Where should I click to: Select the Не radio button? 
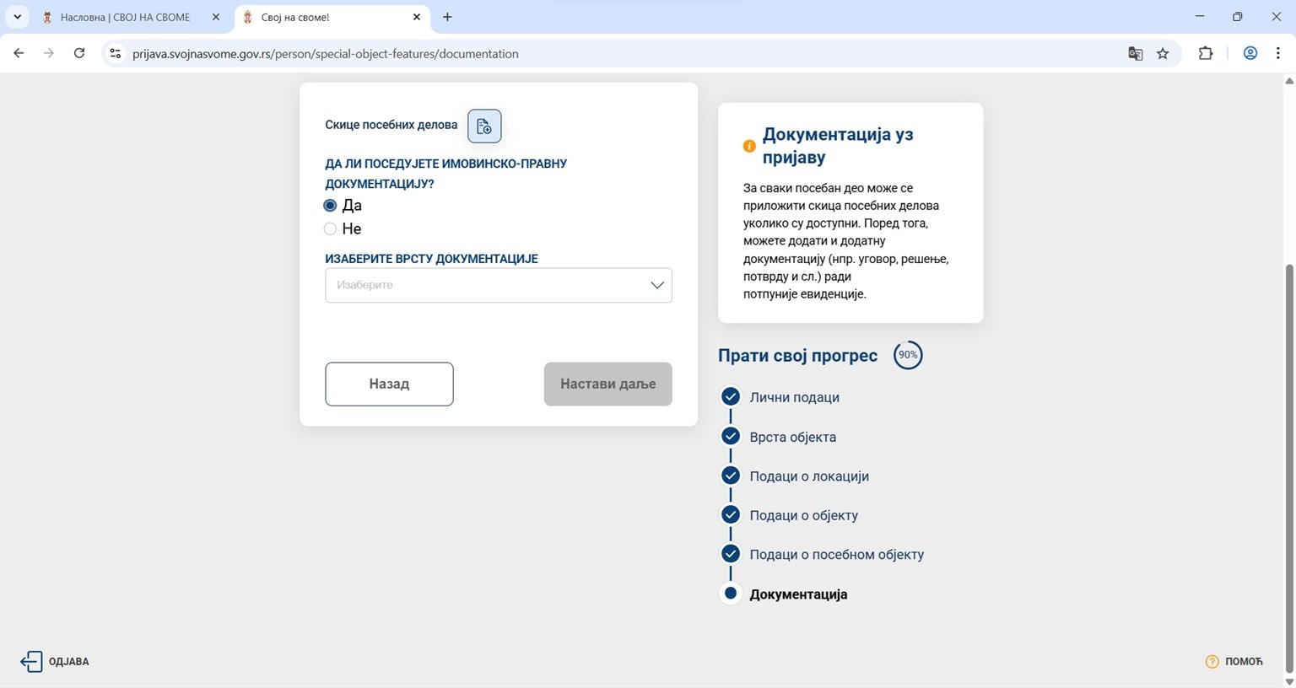pyautogui.click(x=330, y=228)
